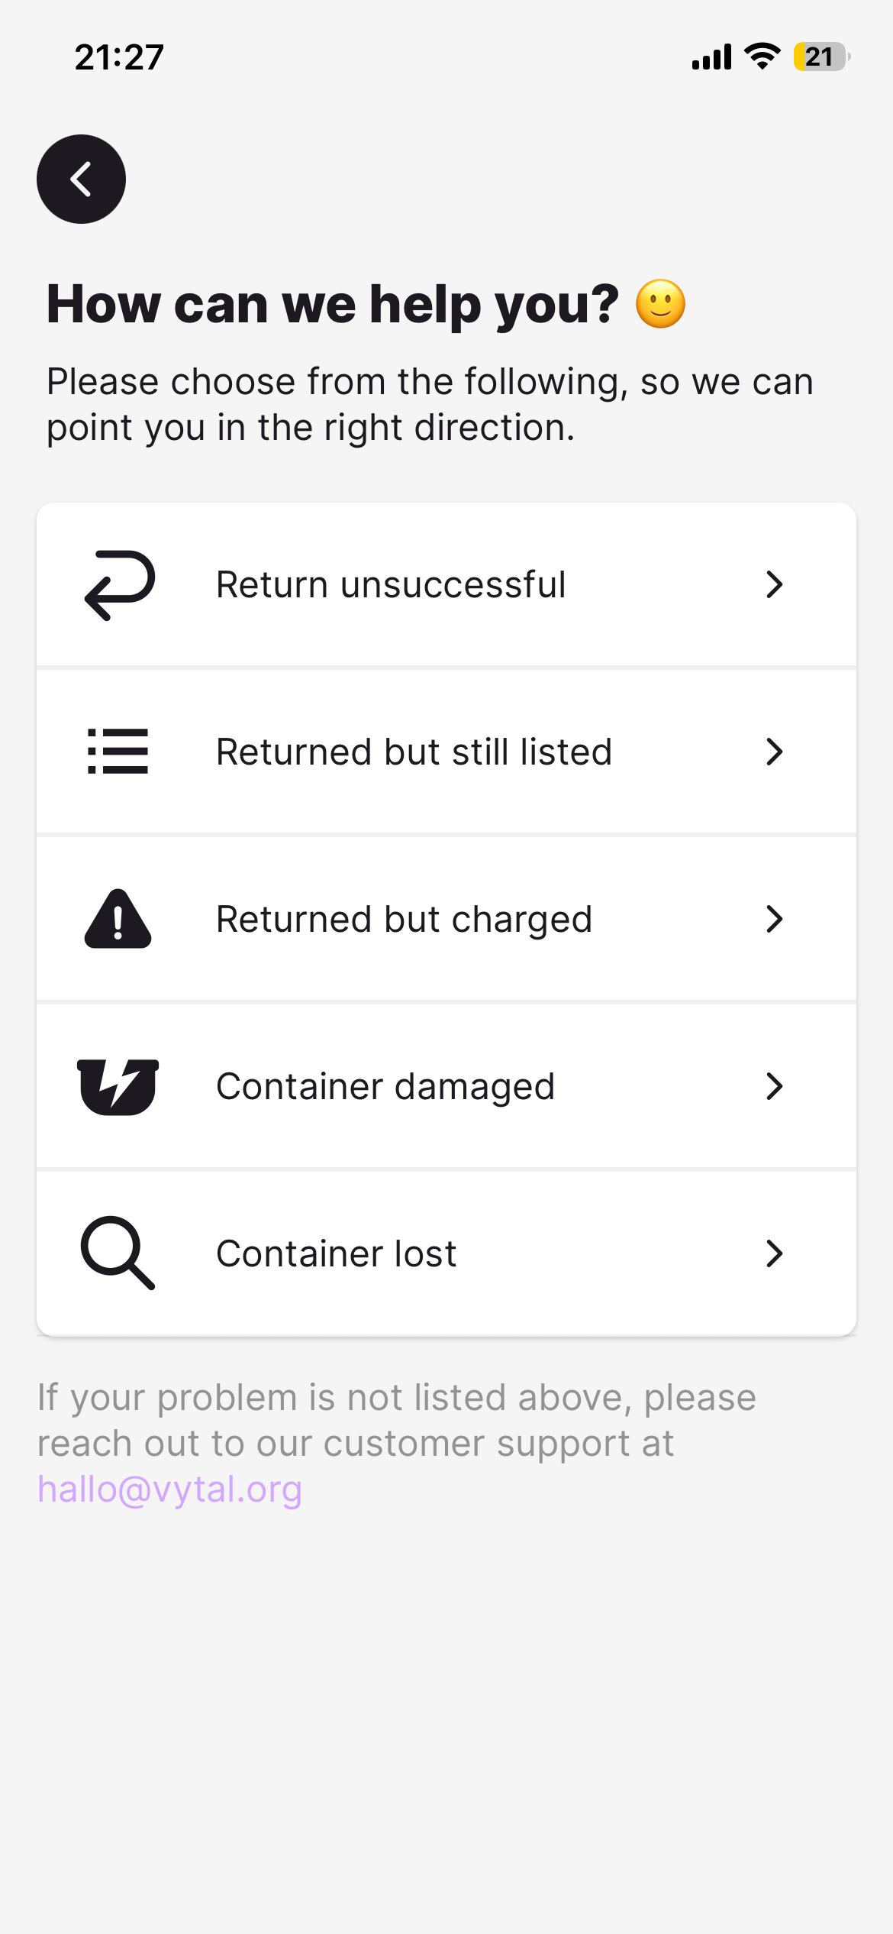Expand the Container lost chevron
Viewport: 893px width, 1934px height.
(x=774, y=1253)
